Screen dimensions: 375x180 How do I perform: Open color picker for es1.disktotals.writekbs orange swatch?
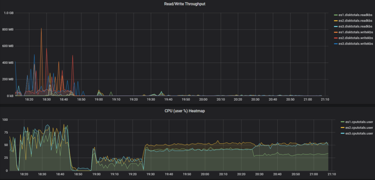coord(335,32)
